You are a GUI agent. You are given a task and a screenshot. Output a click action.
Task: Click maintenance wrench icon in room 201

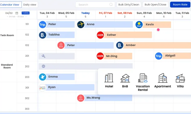[x=43, y=56]
